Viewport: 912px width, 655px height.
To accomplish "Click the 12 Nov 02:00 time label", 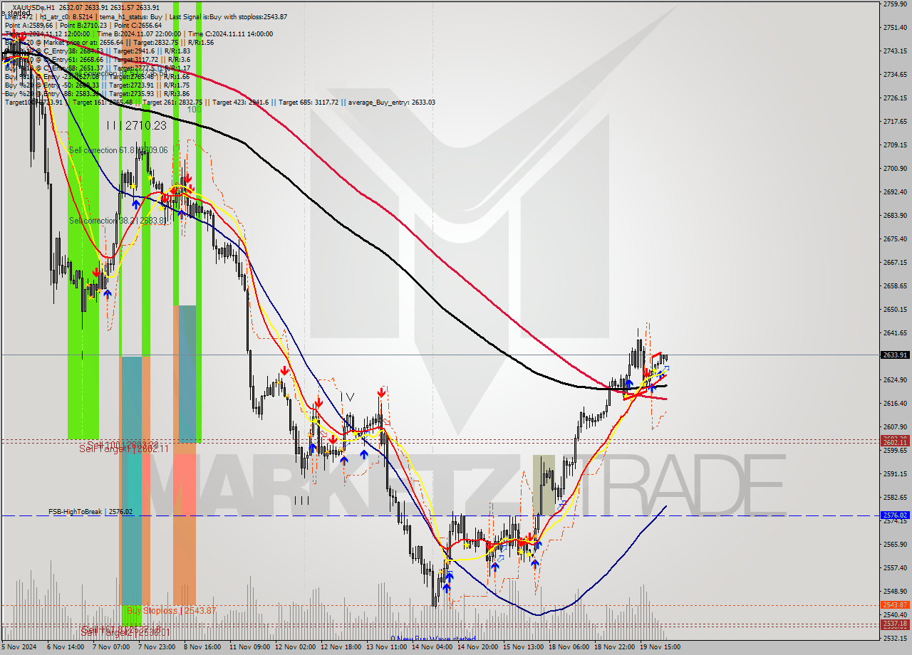I will [x=294, y=648].
